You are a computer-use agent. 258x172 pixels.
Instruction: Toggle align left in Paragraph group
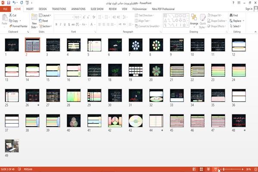coord(99,25)
